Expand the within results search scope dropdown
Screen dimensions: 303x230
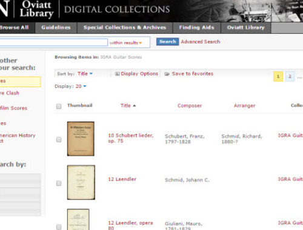pyautogui.click(x=125, y=43)
